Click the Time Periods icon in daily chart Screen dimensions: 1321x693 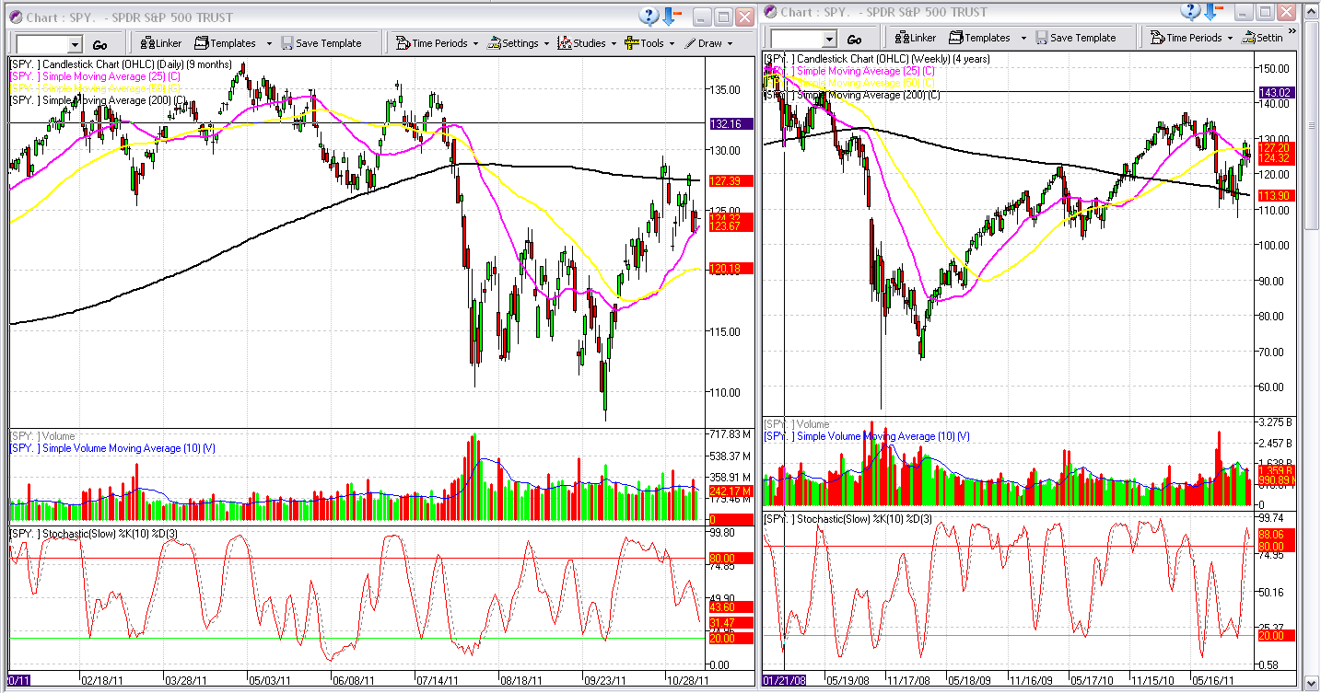(403, 43)
